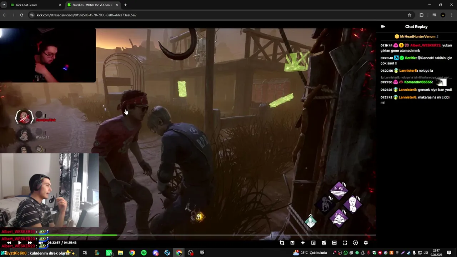The image size is (457, 257).
Task: Collapse the Chat Replay panel
Action: tap(383, 26)
